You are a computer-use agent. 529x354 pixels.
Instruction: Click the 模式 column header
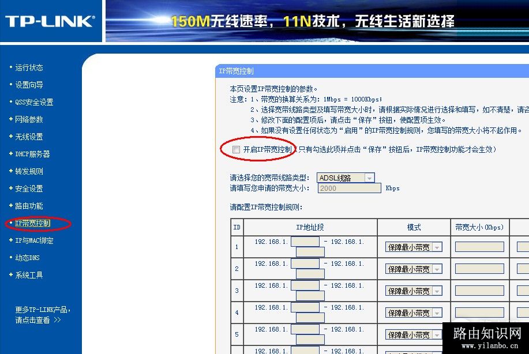pyautogui.click(x=414, y=227)
